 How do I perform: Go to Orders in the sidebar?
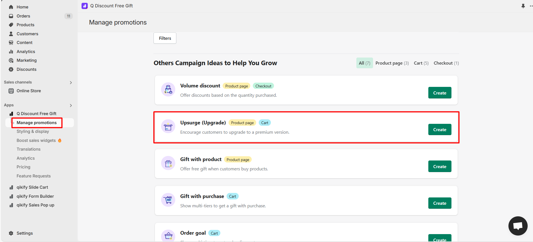pyautogui.click(x=23, y=16)
